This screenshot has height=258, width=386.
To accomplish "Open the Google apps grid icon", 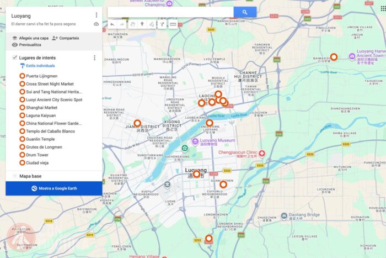I will tap(383, 9).
